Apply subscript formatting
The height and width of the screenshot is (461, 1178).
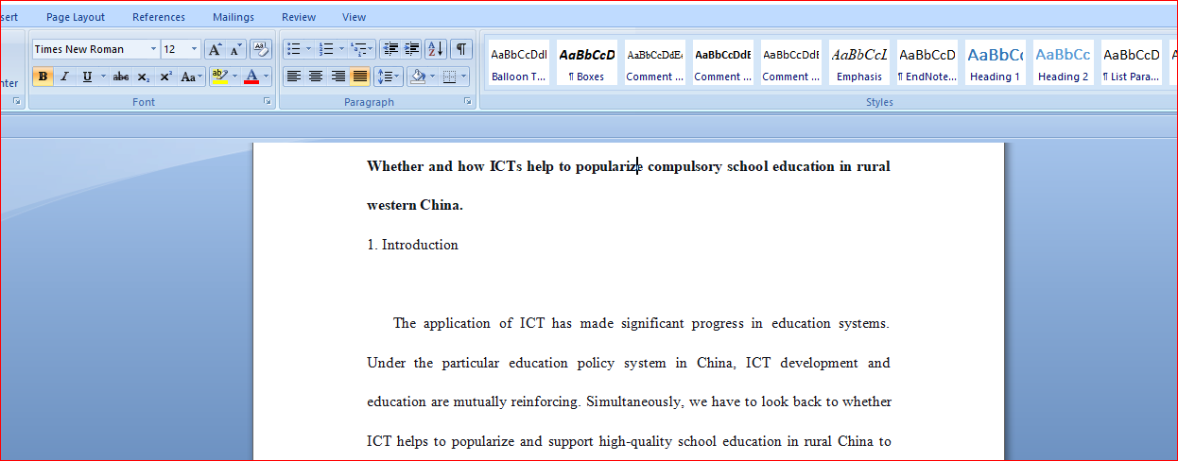pyautogui.click(x=144, y=77)
